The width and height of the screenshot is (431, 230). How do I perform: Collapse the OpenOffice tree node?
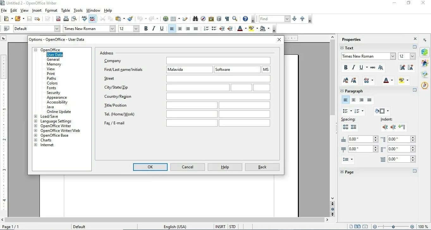pyautogui.click(x=35, y=50)
